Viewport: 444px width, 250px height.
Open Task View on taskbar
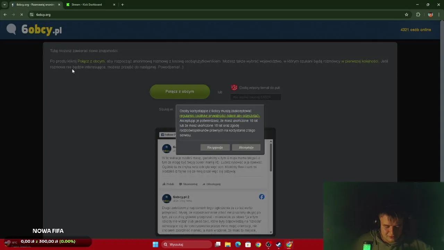(218, 244)
